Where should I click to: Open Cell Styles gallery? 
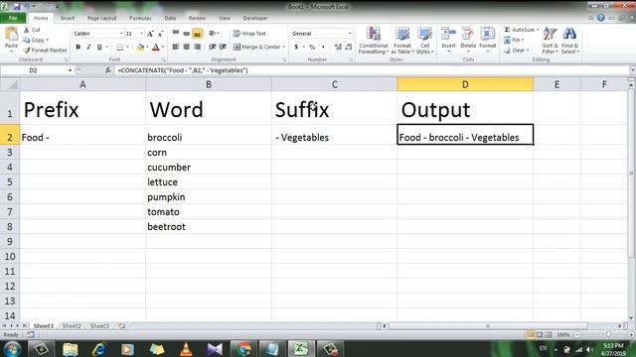[x=424, y=41]
